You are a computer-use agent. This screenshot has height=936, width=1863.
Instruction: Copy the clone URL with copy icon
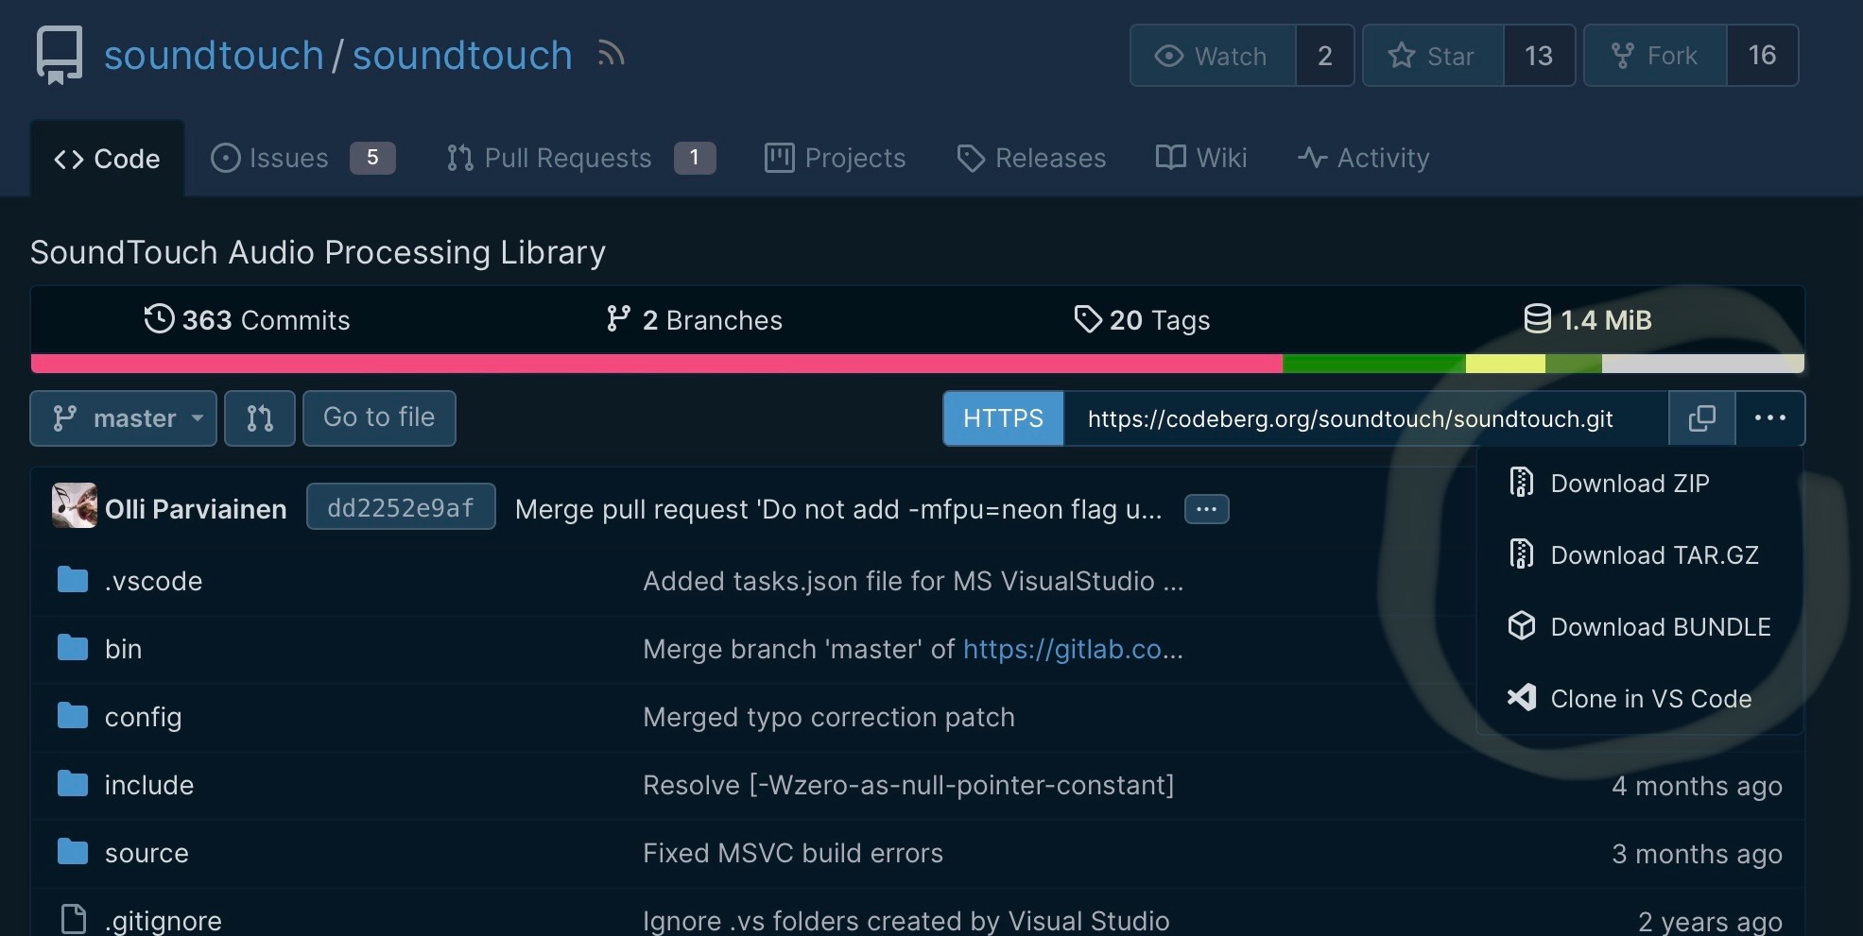[x=1702, y=418]
